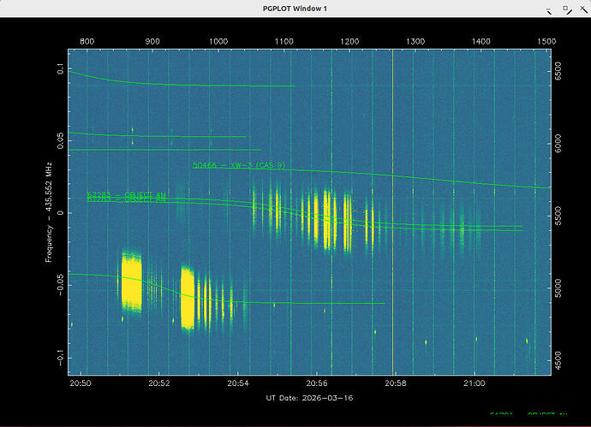Click the PGPLOT Window 1 title bar

coord(295,9)
